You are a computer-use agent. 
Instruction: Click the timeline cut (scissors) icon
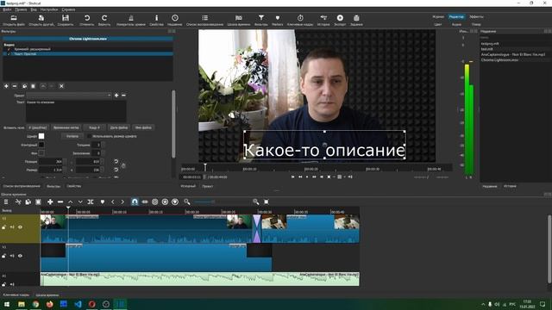(18, 201)
